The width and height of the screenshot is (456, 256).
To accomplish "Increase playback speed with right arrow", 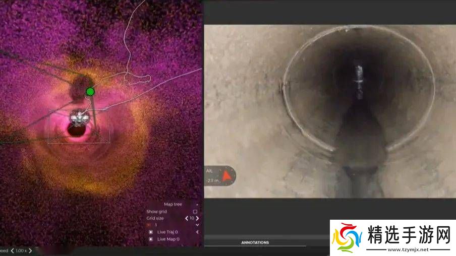I will (30, 250).
